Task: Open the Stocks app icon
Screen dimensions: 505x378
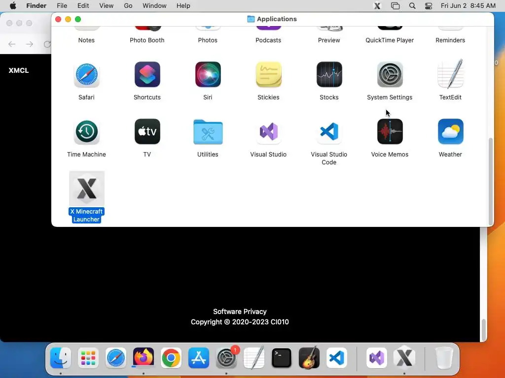Action: click(x=329, y=75)
